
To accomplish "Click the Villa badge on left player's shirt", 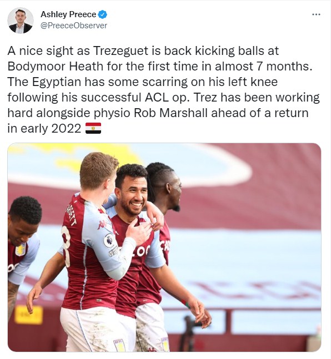I will [x=20, y=249].
